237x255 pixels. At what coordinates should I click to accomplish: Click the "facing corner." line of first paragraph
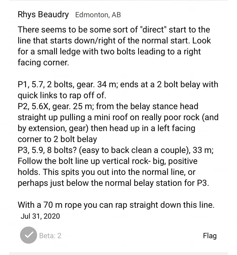pyautogui.click(x=43, y=63)
